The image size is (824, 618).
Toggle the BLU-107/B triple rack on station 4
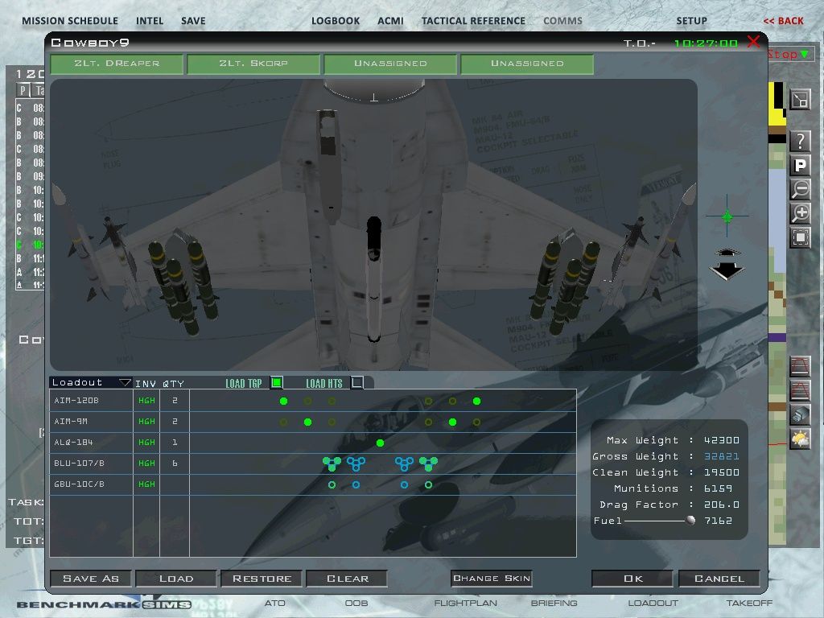click(356, 463)
